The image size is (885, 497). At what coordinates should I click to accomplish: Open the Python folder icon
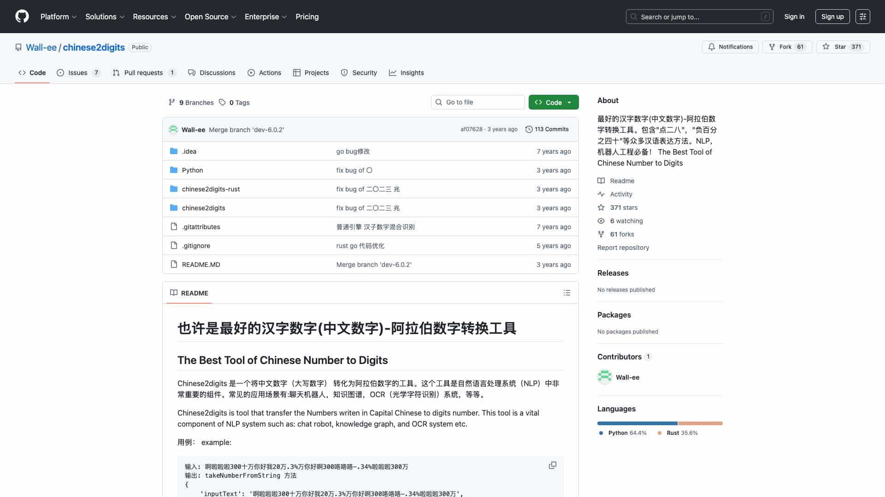point(174,170)
